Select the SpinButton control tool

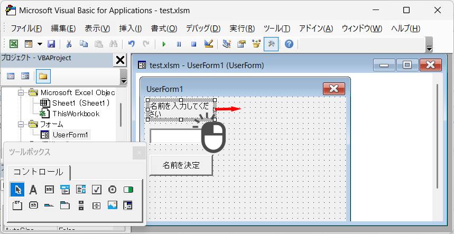click(x=96, y=205)
